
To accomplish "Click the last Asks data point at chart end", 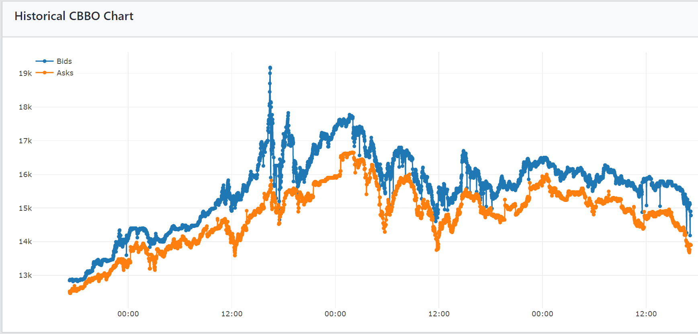I will 691,245.
